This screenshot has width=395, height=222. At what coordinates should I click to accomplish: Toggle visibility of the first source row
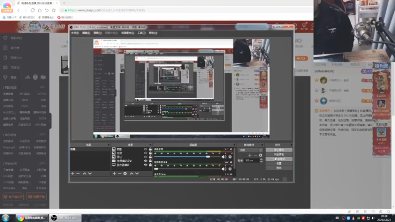click(x=146, y=149)
